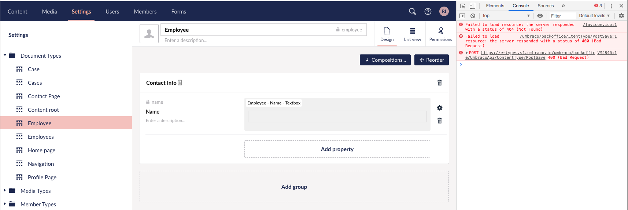Expand the Media Types tree node
The width and height of the screenshot is (628, 210).
click(5, 191)
